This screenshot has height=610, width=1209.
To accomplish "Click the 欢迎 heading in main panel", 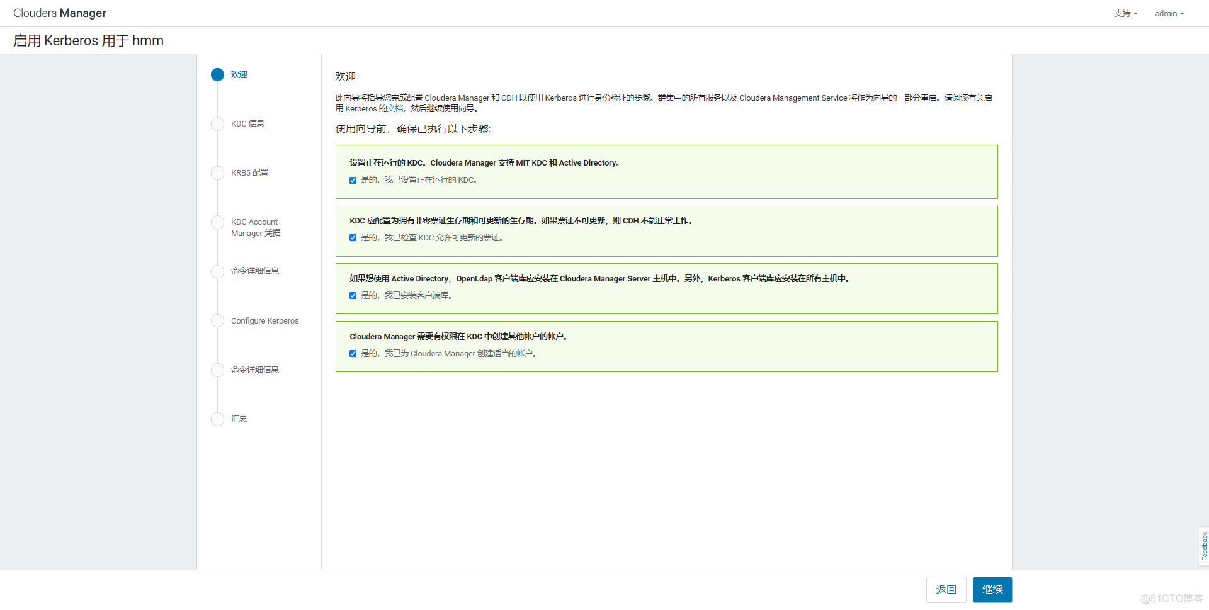I will pyautogui.click(x=346, y=76).
